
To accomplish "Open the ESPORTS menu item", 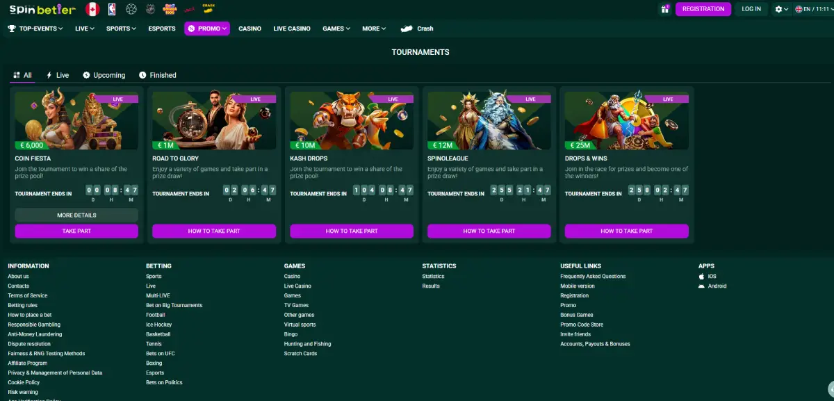I will tap(162, 28).
